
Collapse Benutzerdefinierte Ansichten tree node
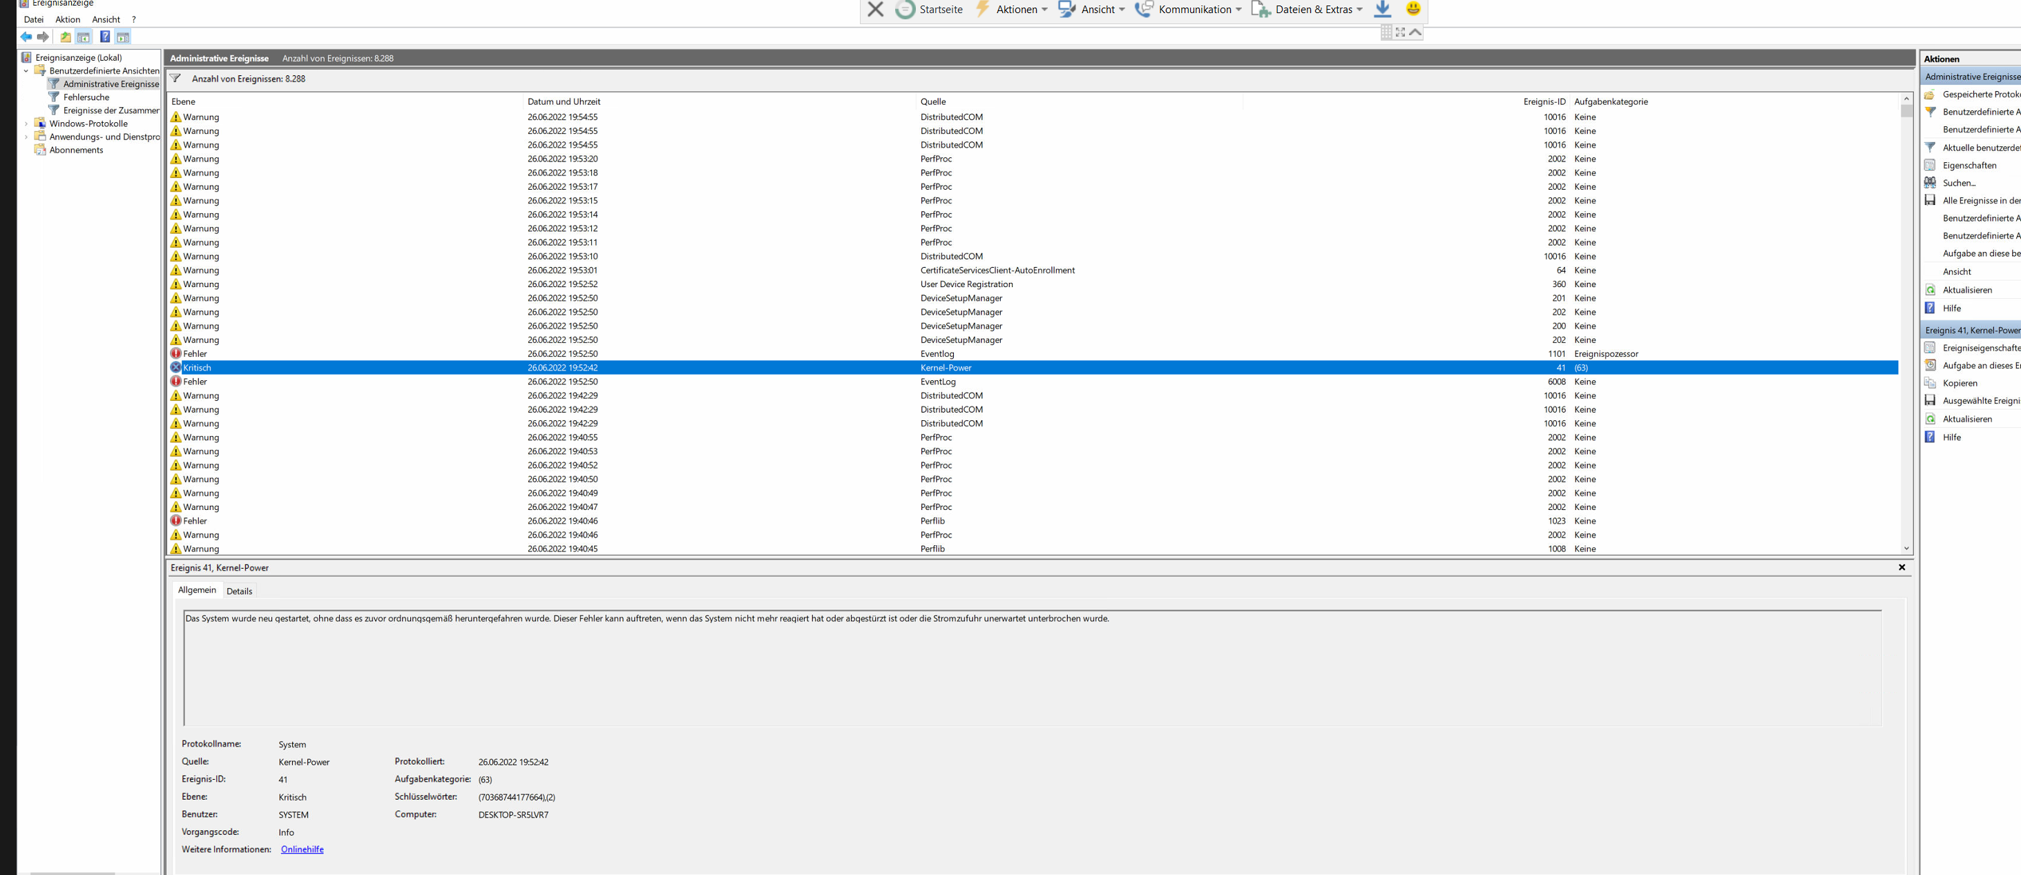click(x=26, y=70)
